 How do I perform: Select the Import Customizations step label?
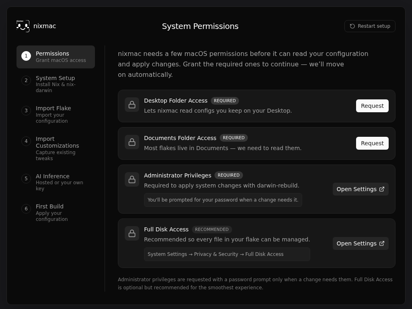coord(57,142)
